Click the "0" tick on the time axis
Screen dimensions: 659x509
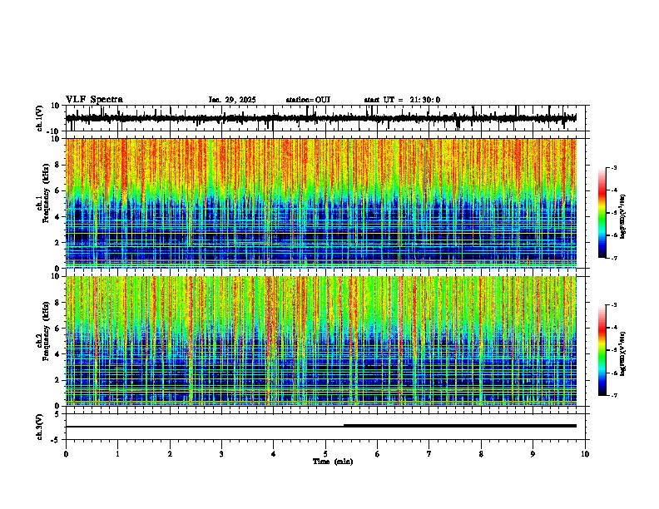(x=66, y=454)
